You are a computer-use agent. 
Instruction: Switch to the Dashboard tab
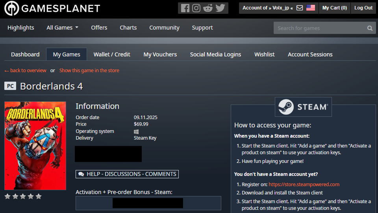[25, 54]
